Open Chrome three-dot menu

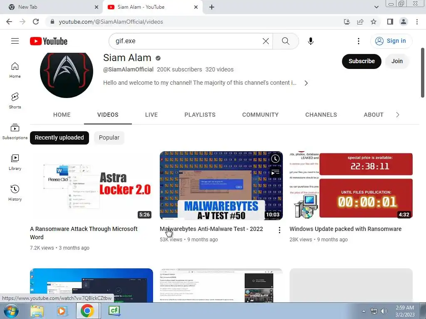tap(417, 22)
